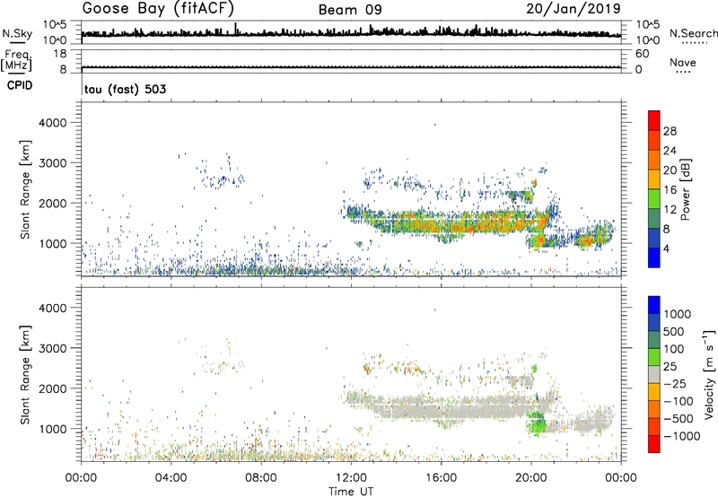Image resolution: width=718 pixels, height=497 pixels.
Task: Click the "04:00" time tick label
Action: (x=171, y=478)
